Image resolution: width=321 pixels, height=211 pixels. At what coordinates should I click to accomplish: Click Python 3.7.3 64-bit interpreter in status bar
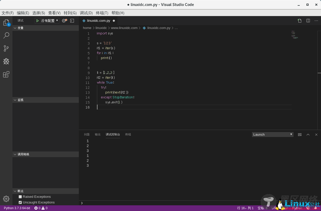point(17,208)
